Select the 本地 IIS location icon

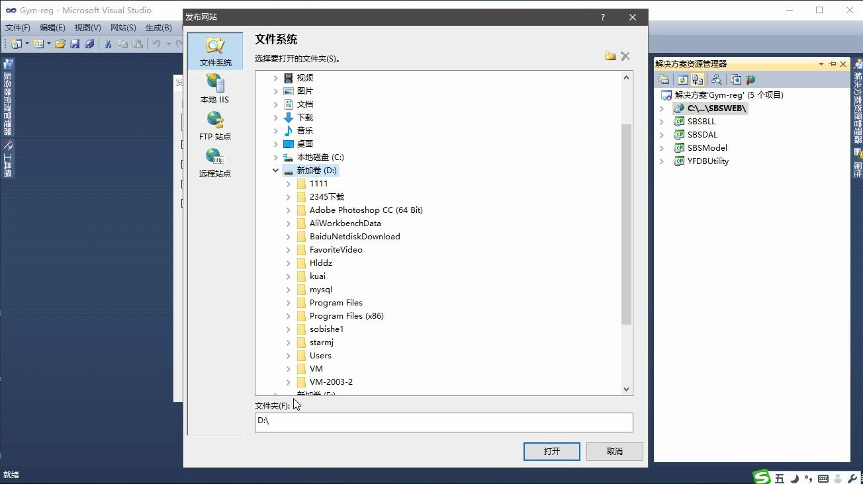point(215,88)
